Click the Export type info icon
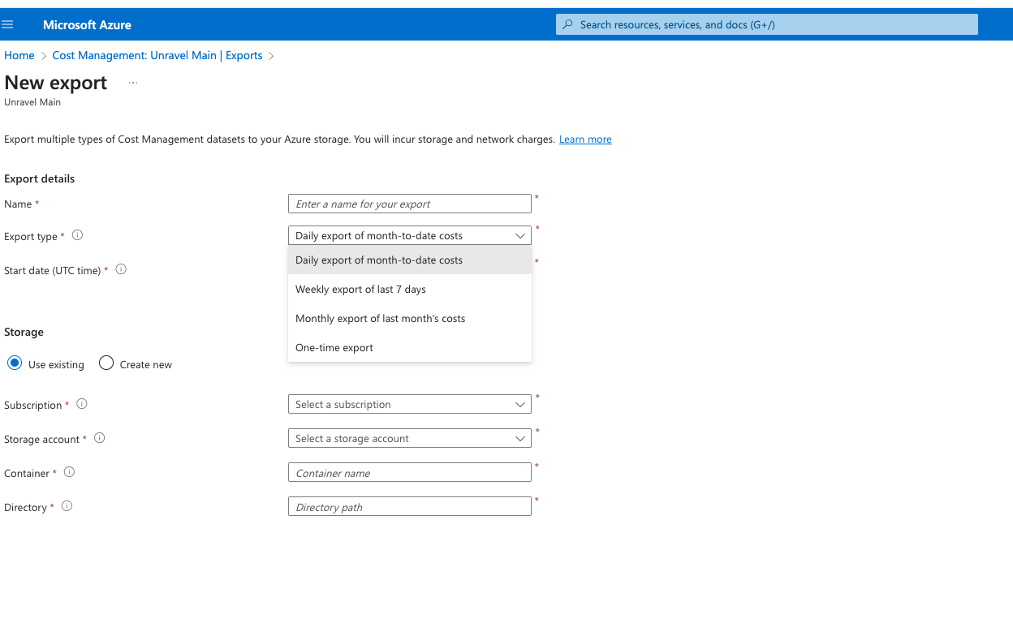 click(78, 235)
